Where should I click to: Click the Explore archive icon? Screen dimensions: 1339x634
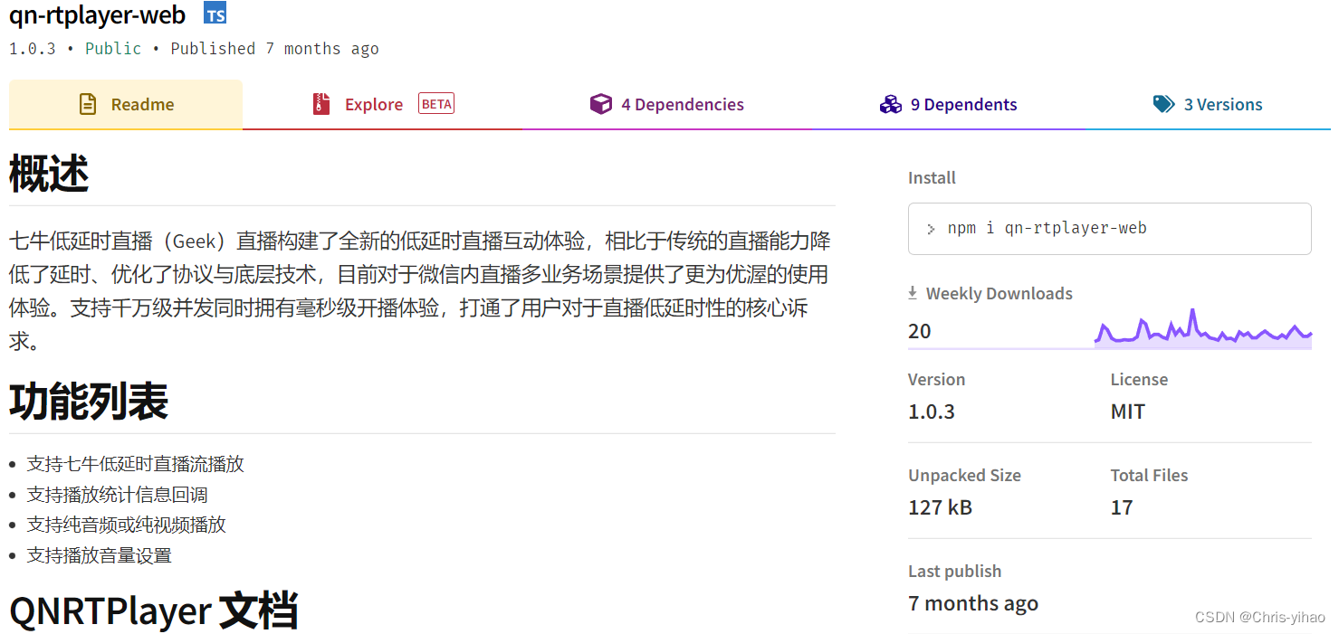click(x=321, y=104)
